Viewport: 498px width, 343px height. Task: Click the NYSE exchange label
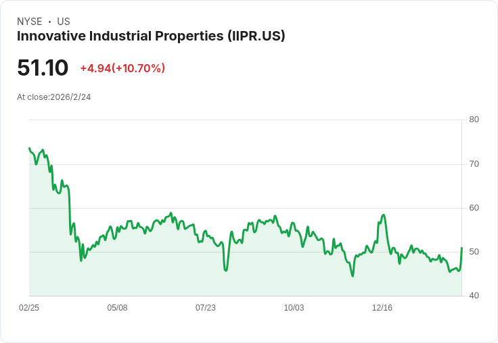[30, 22]
